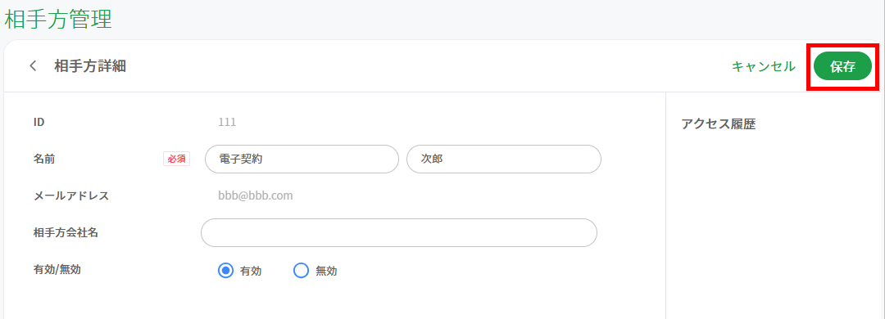
Task: Go back using the left chevron arrow
Action: [x=33, y=66]
